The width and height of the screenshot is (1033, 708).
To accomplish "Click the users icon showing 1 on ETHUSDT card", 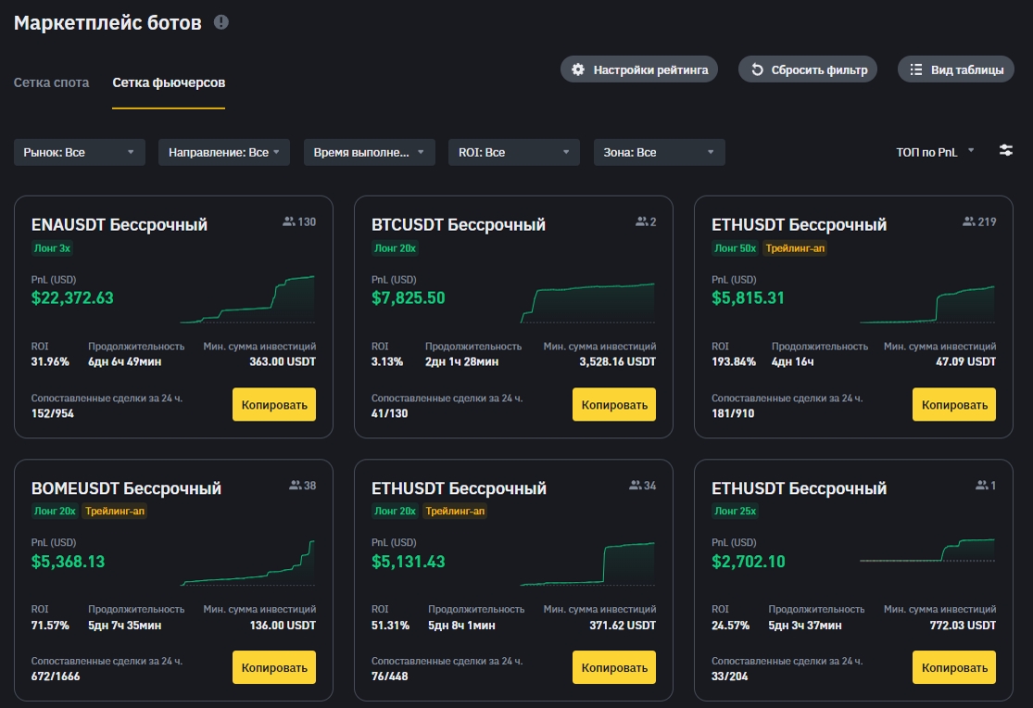I will [x=982, y=486].
